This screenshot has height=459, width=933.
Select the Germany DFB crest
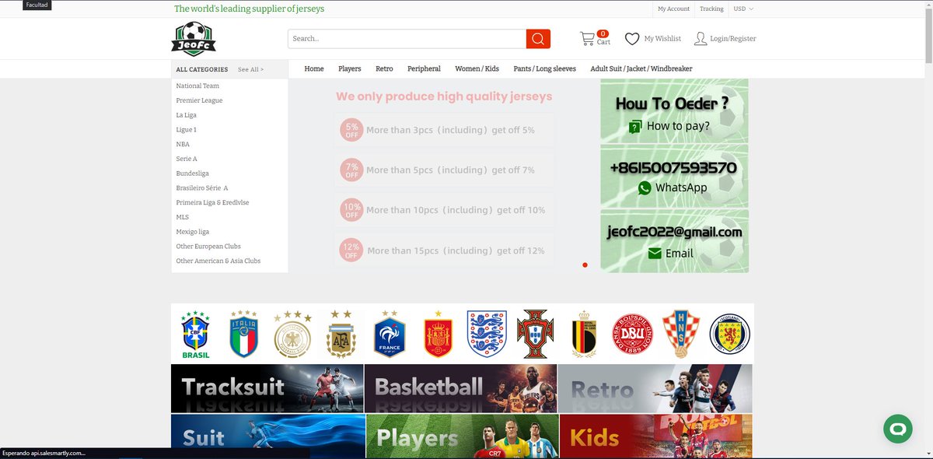292,335
